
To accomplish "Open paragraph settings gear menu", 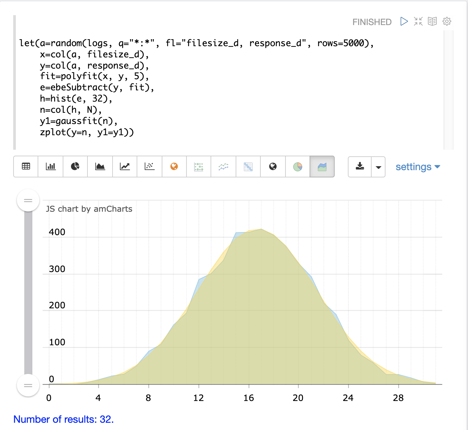I will pos(447,21).
